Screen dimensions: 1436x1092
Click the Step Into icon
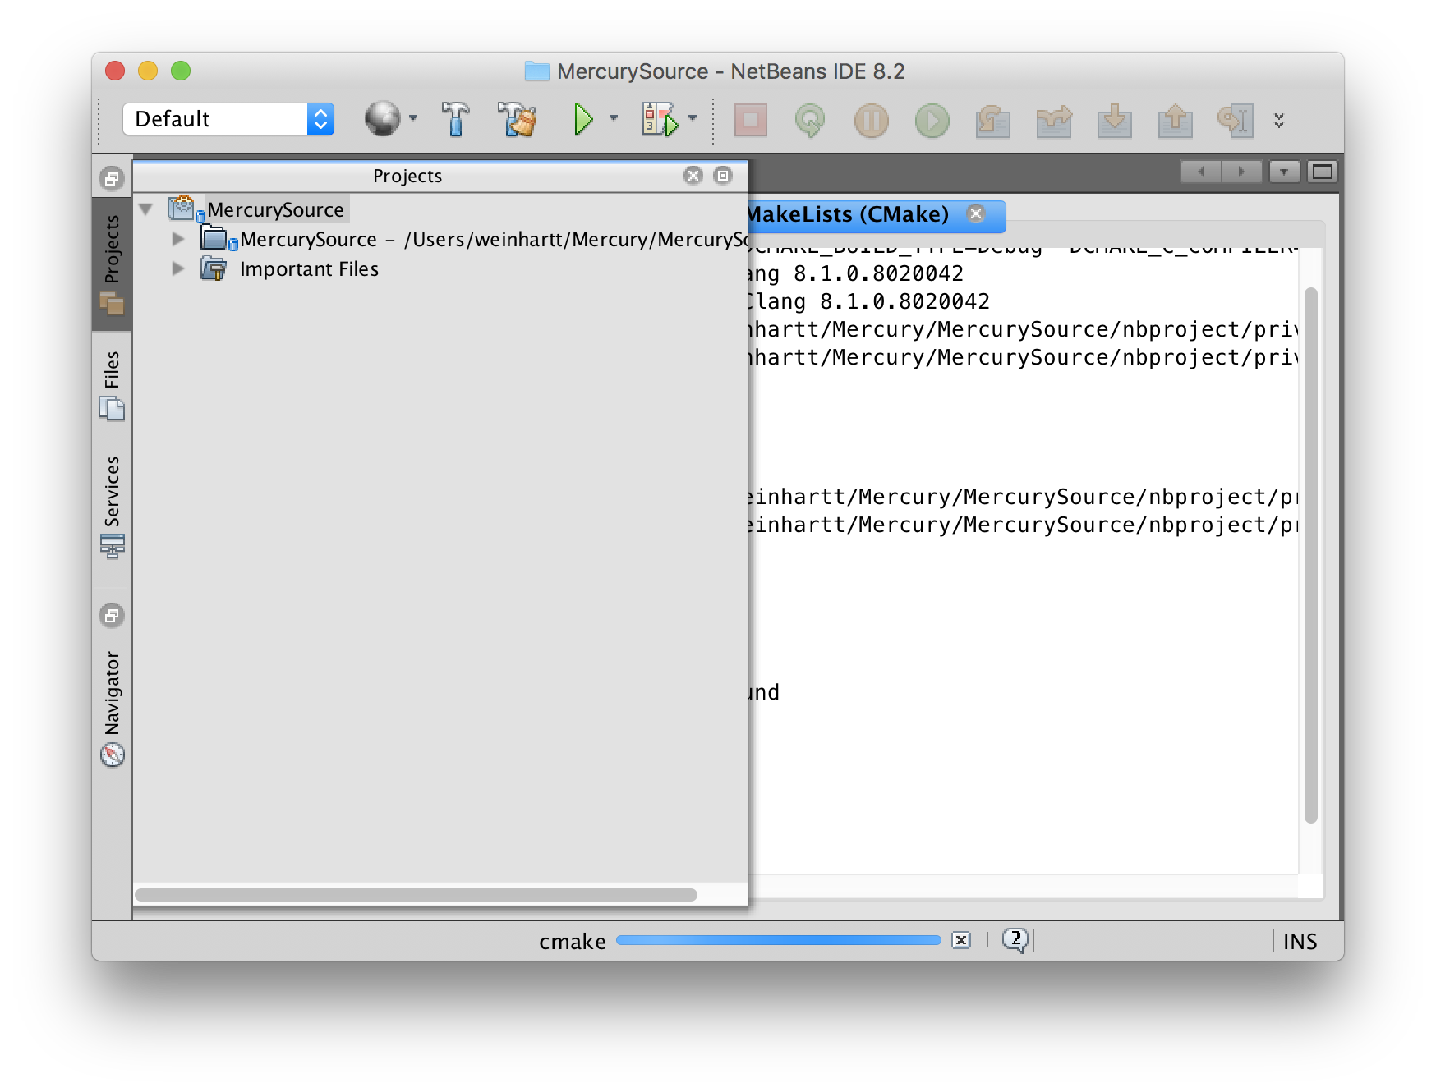click(x=1114, y=120)
